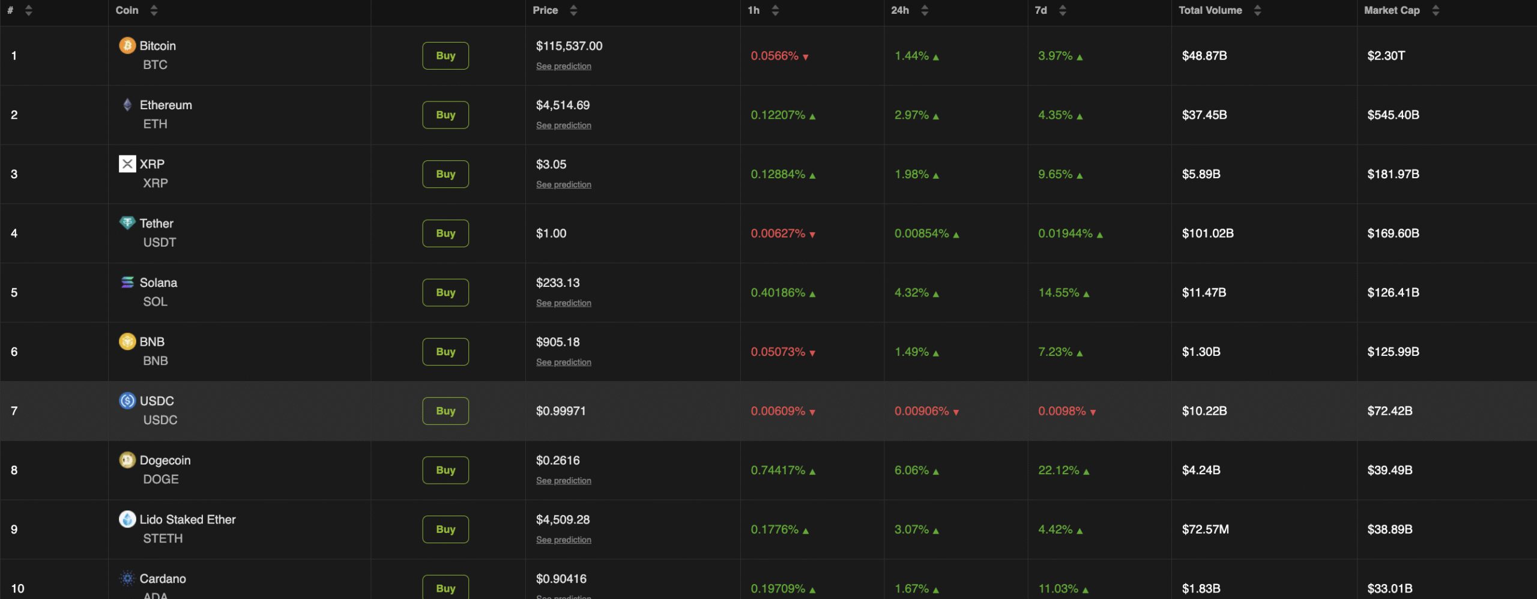Click the Coin column sort arrows

pos(154,10)
